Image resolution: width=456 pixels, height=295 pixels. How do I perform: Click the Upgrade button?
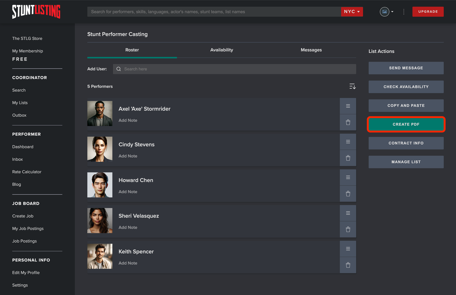(x=428, y=12)
